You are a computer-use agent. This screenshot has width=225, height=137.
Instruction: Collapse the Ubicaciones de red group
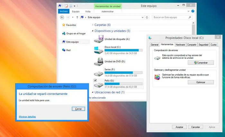pos(93,92)
